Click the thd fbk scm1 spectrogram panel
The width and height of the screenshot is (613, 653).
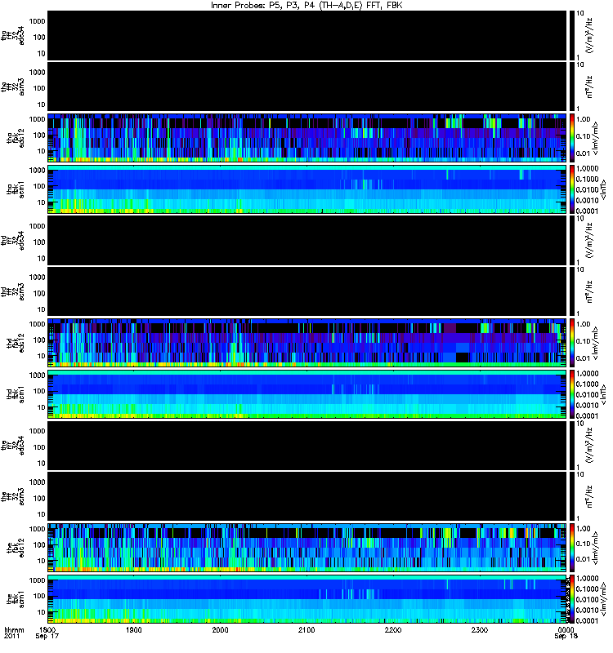(307, 394)
